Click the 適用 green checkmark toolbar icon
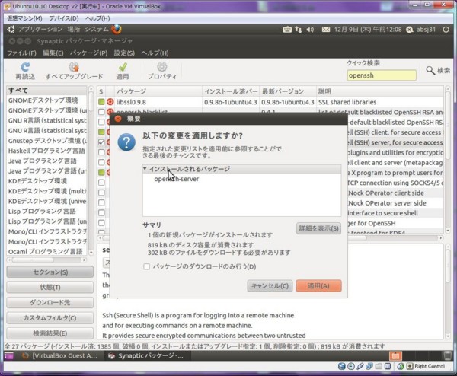The width and height of the screenshot is (457, 376). click(123, 67)
